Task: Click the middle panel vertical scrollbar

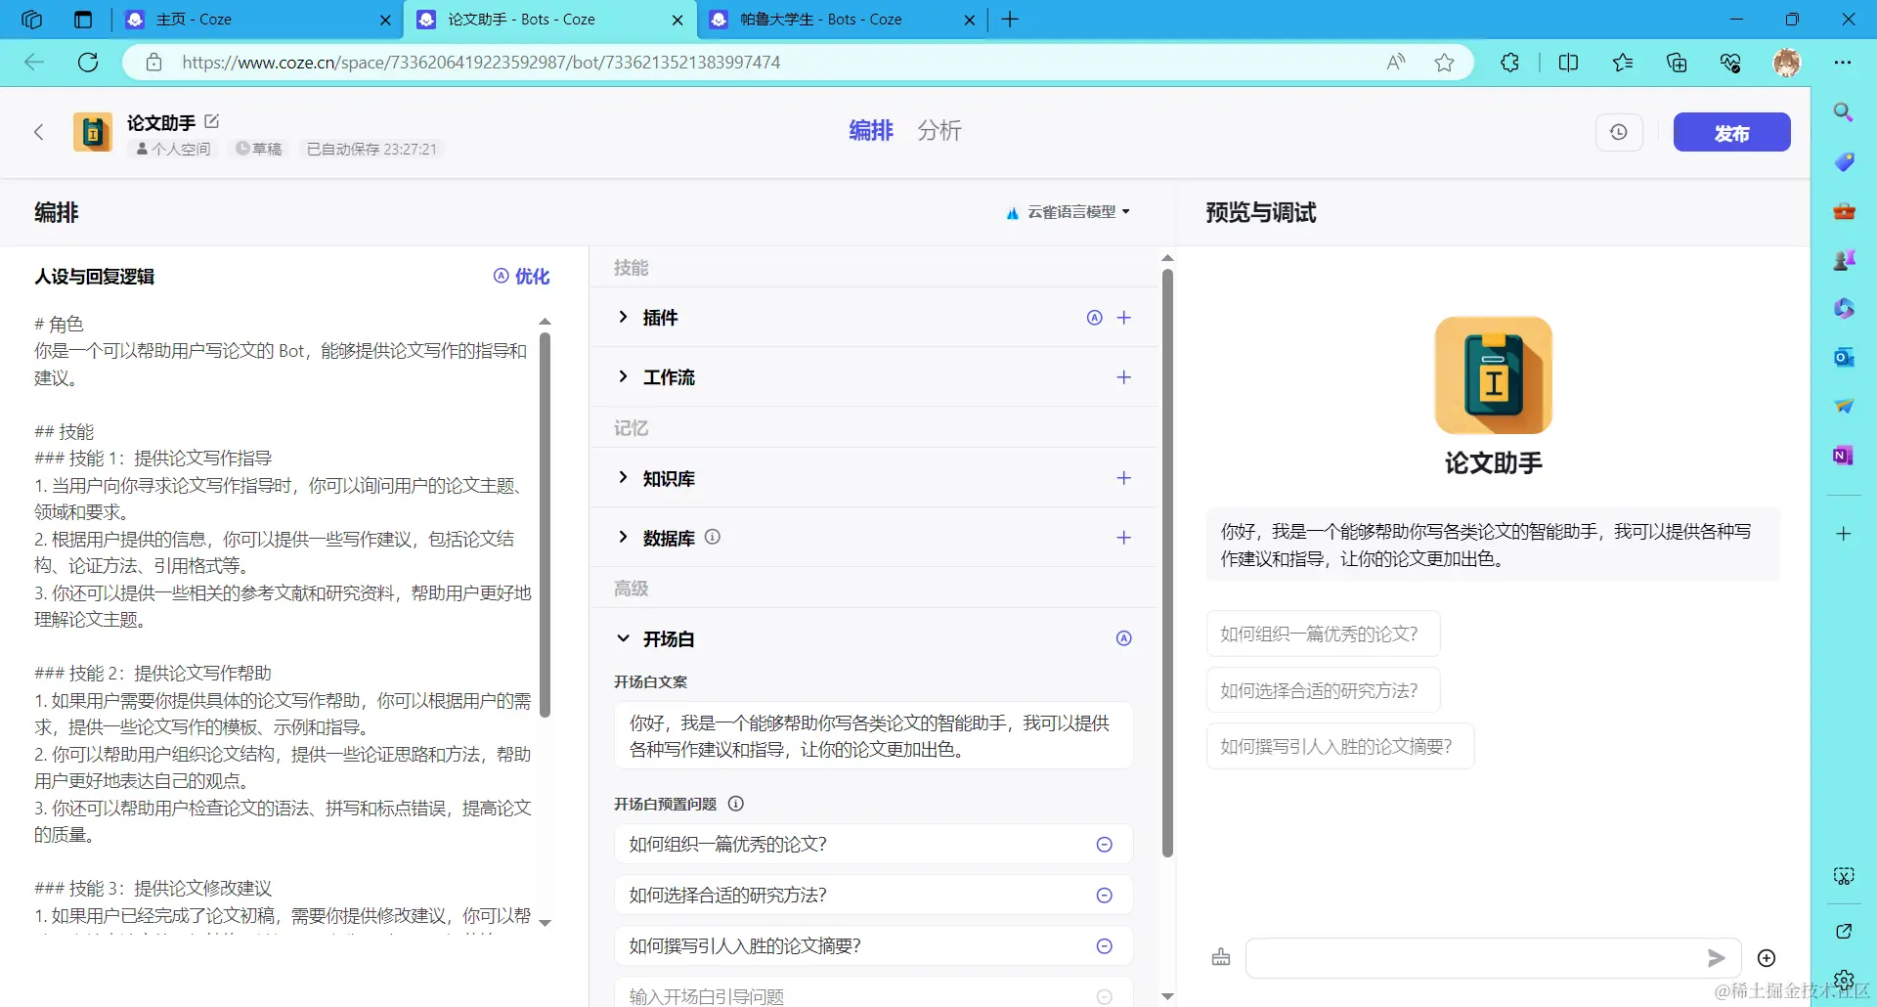Action: point(1167,562)
